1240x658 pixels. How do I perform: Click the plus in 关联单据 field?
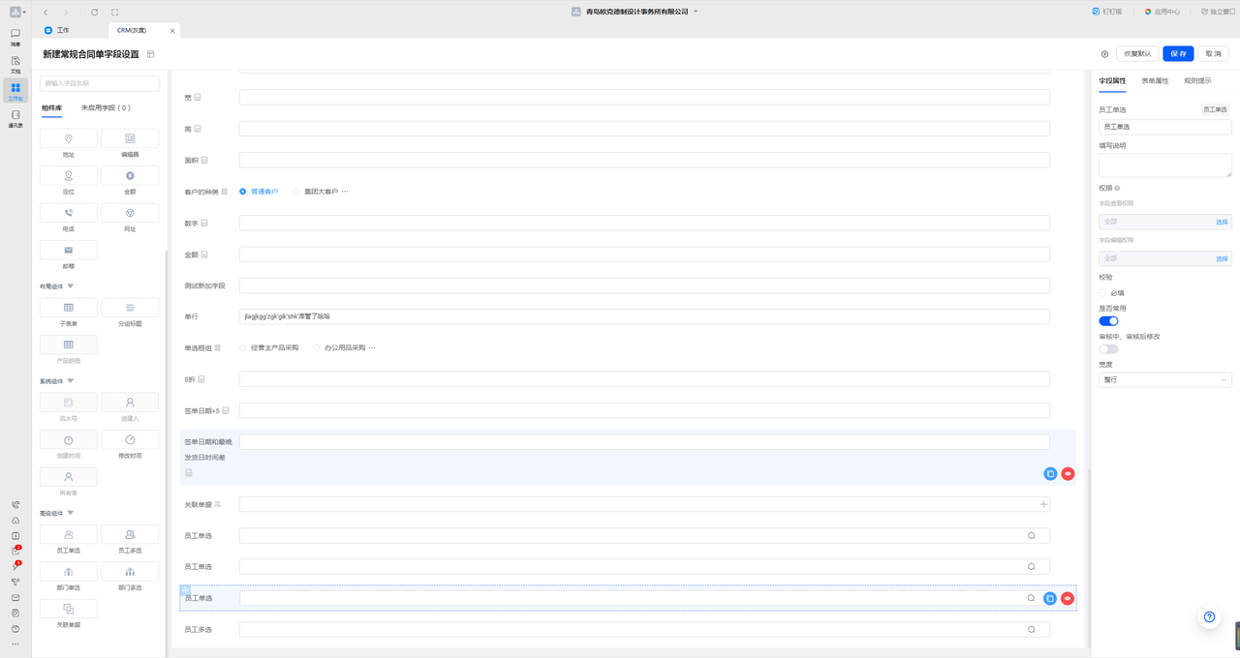(1043, 504)
